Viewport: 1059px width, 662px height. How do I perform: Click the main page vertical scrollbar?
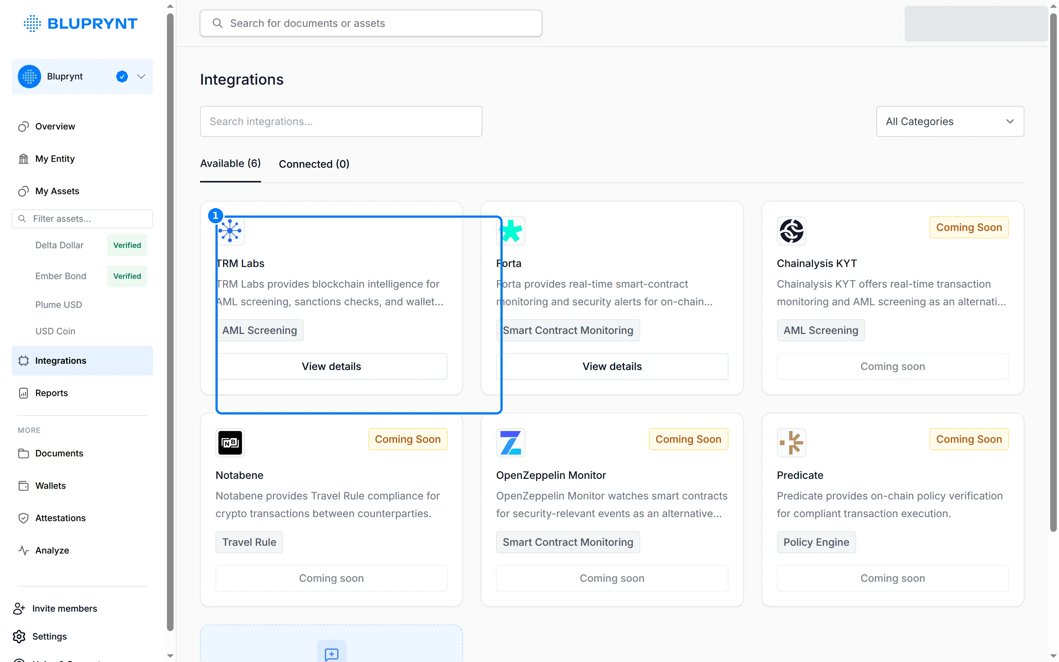coord(1053,271)
